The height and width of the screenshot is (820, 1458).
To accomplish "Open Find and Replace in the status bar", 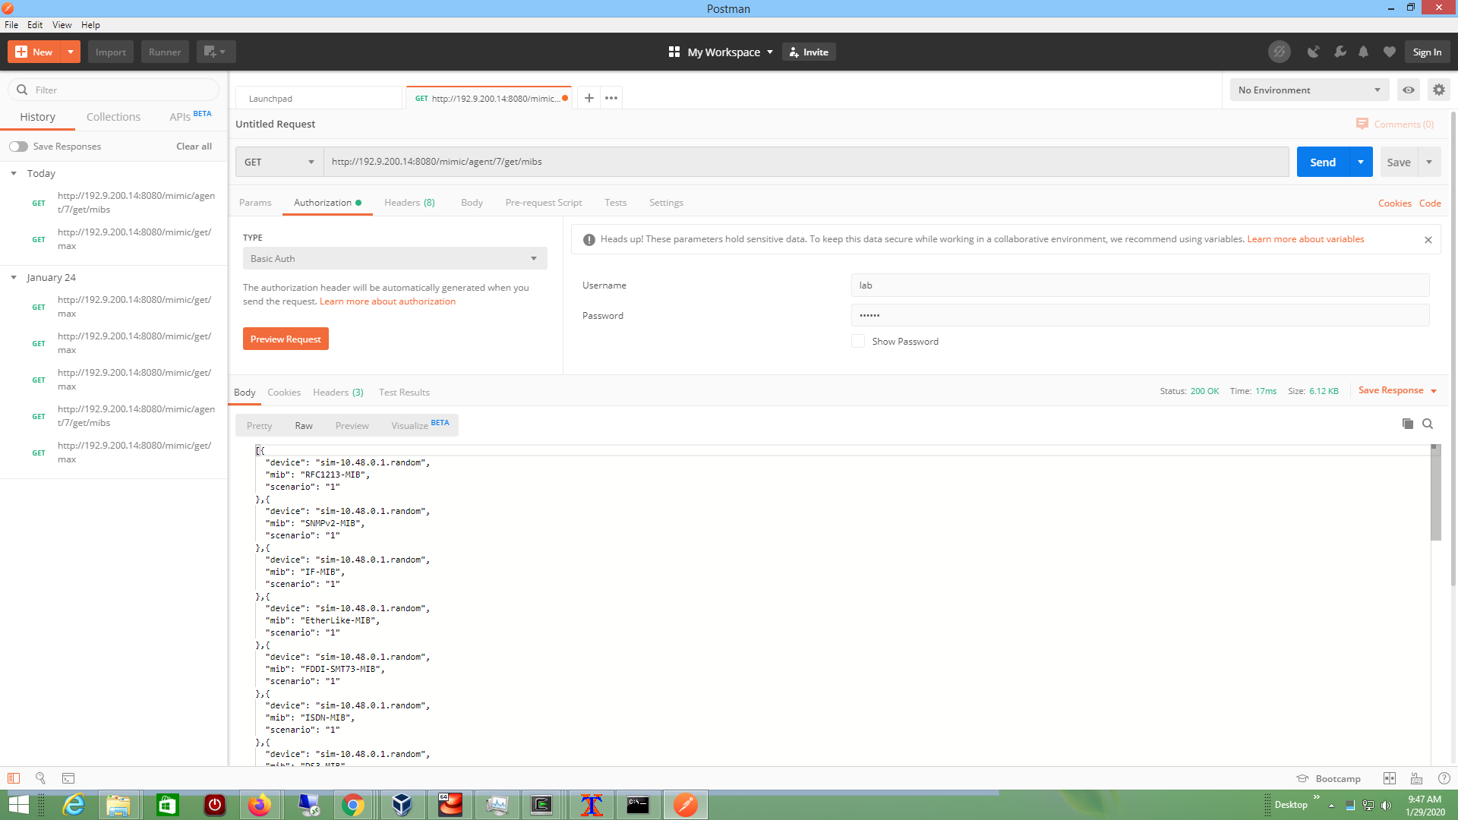I will point(40,778).
